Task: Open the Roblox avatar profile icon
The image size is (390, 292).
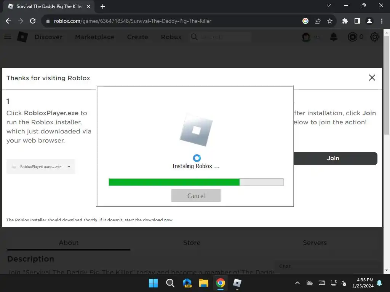Action: [306, 37]
